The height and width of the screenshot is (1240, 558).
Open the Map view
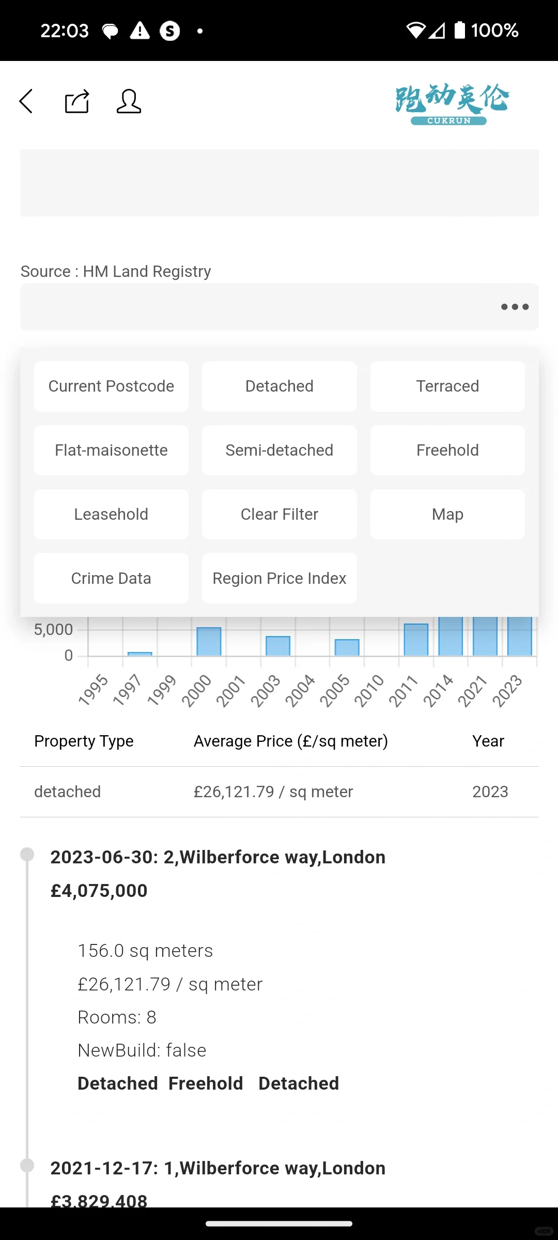pos(447,515)
